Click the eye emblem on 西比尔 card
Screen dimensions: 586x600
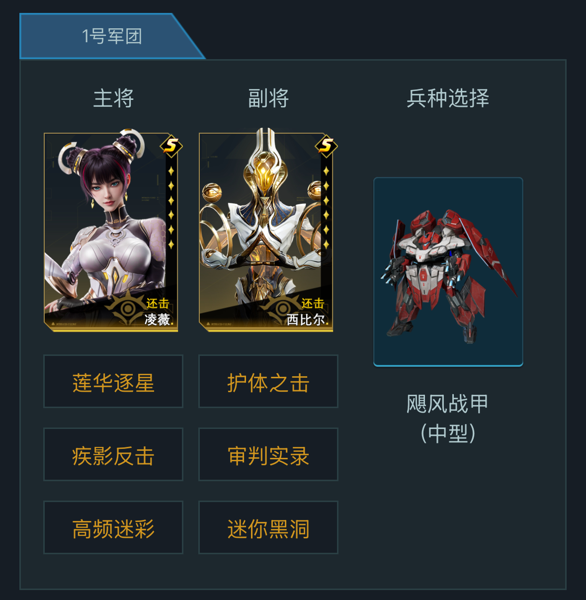282,308
